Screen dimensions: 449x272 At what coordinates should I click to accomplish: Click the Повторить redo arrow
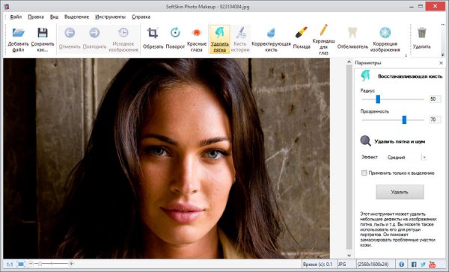[94, 33]
